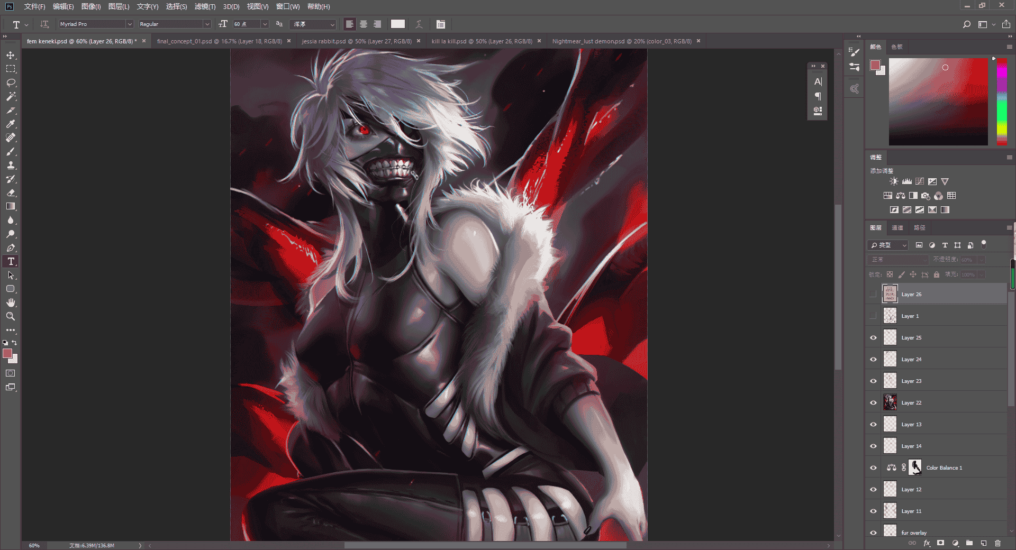Switch to Nightmear_lust demon.psd tab

(x=622, y=41)
